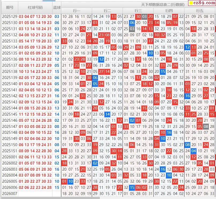Select the 红球号码 column header
Viewport: 216px width, 199px height.
pyautogui.click(x=35, y=7)
